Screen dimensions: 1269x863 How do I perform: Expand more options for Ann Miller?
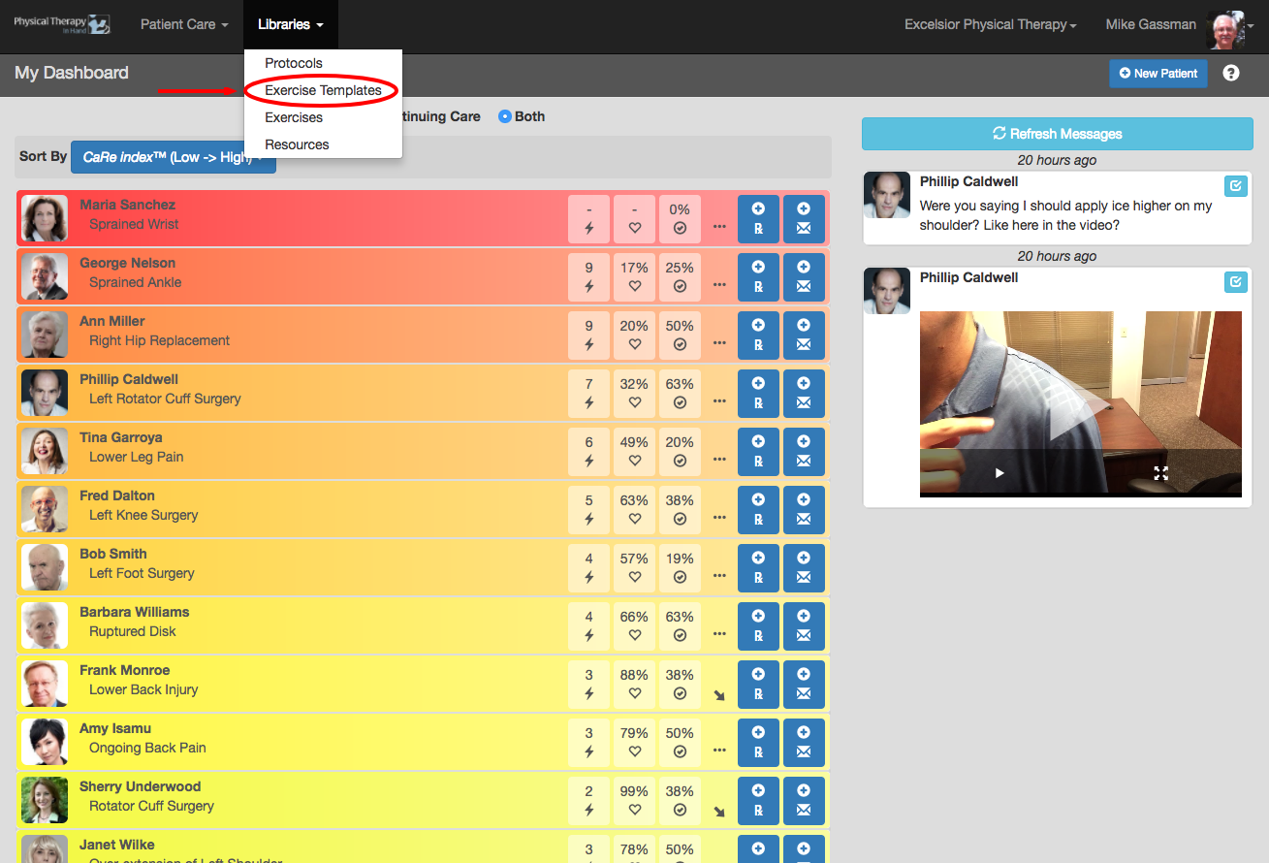click(719, 342)
